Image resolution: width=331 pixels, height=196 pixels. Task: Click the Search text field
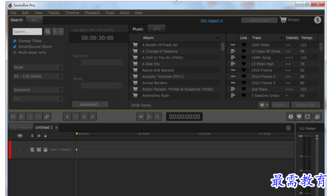27,32
